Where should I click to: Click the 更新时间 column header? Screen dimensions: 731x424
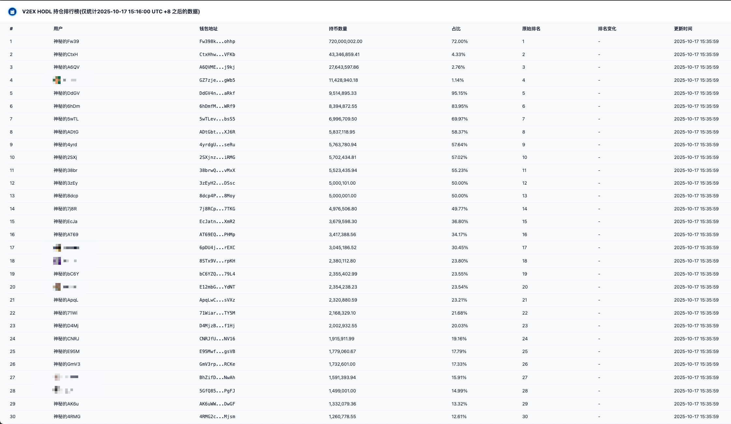coord(683,29)
